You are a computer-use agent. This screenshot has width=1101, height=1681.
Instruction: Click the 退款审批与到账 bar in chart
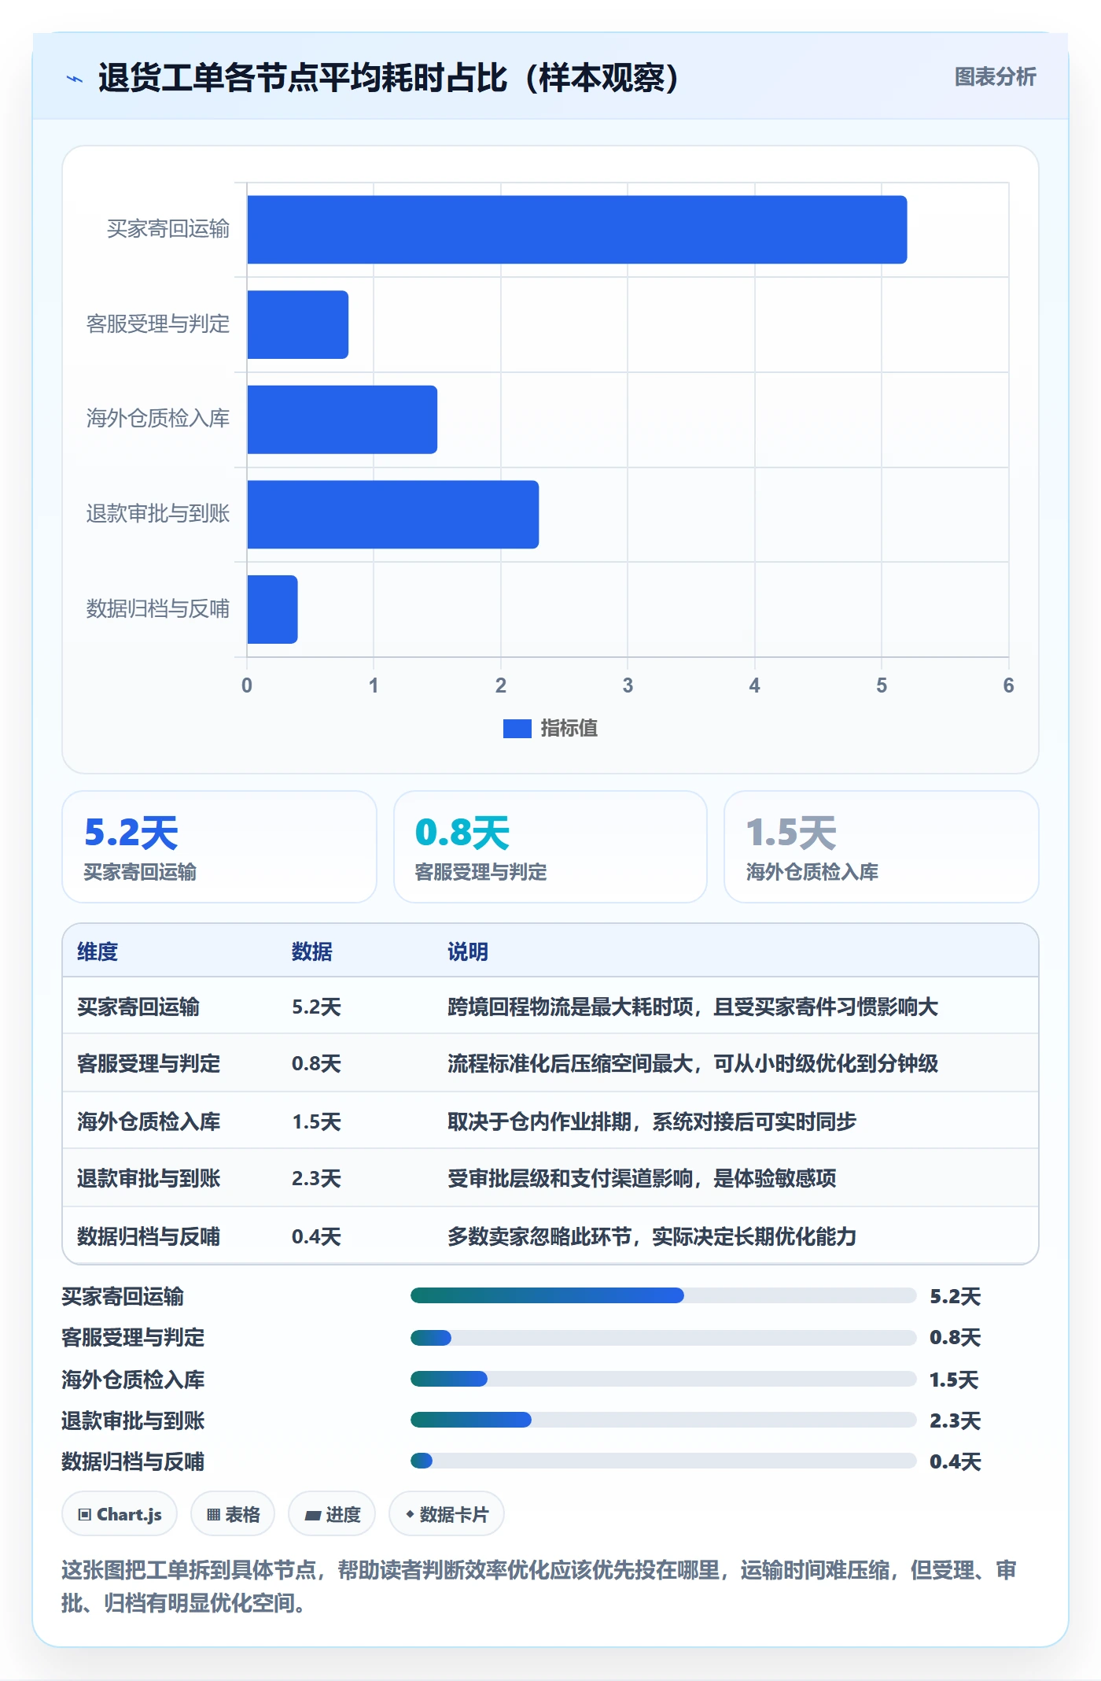point(392,515)
